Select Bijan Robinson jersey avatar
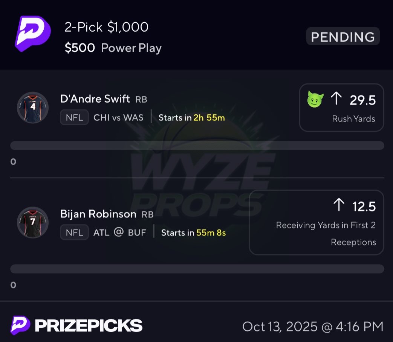The height and width of the screenshot is (342, 393). pos(33,222)
